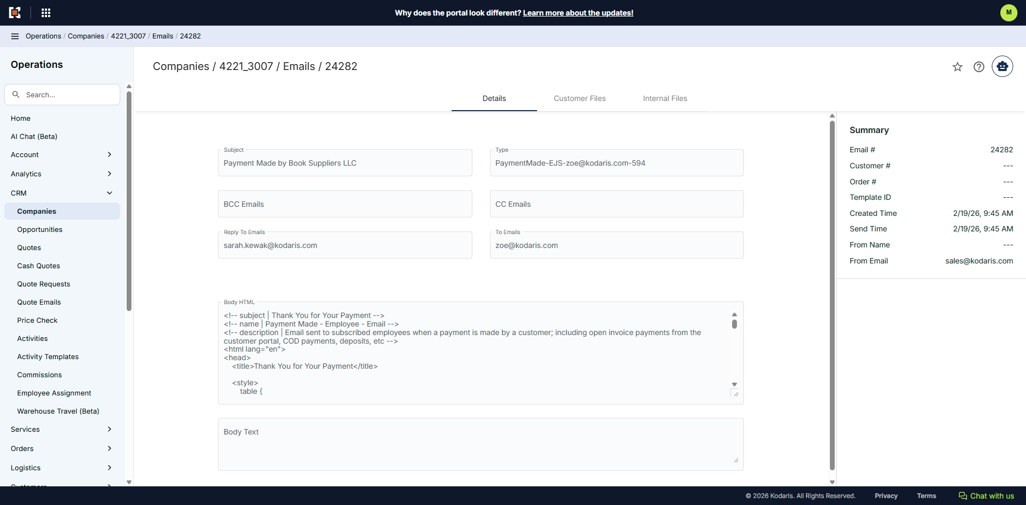The height and width of the screenshot is (505, 1026).
Task: Open Quote Requests in the sidebar
Action: pyautogui.click(x=62, y=284)
